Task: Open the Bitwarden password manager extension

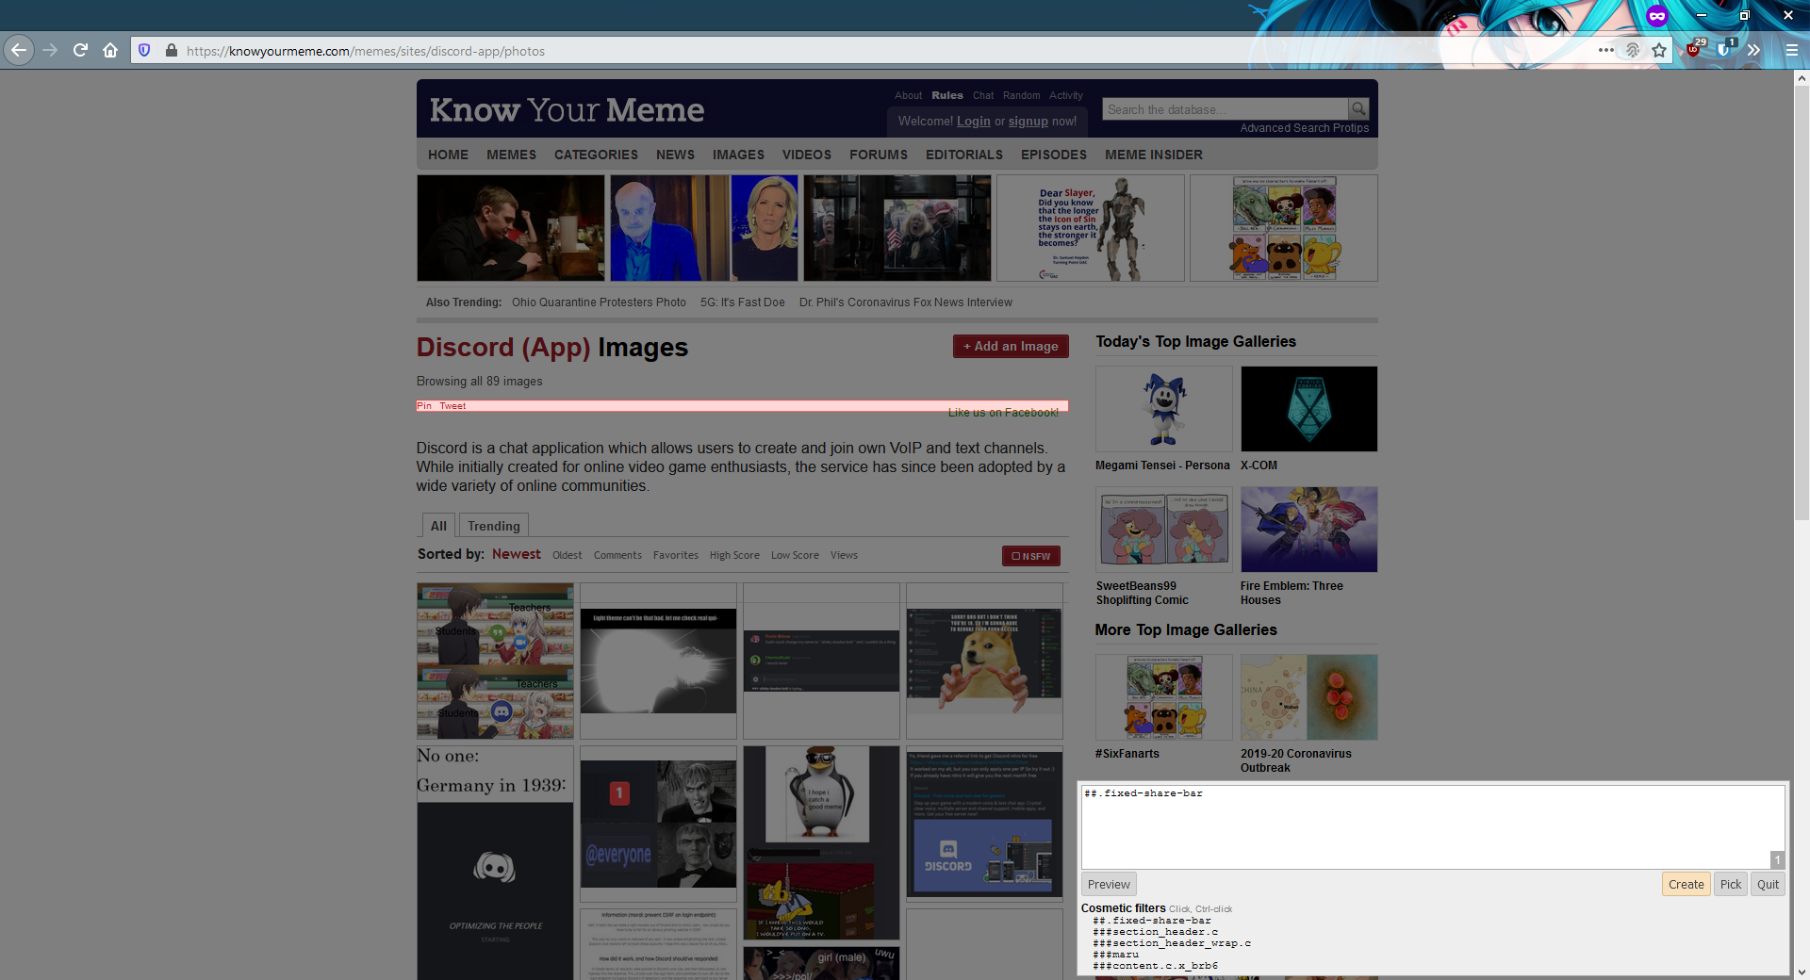Action: pos(1723,50)
